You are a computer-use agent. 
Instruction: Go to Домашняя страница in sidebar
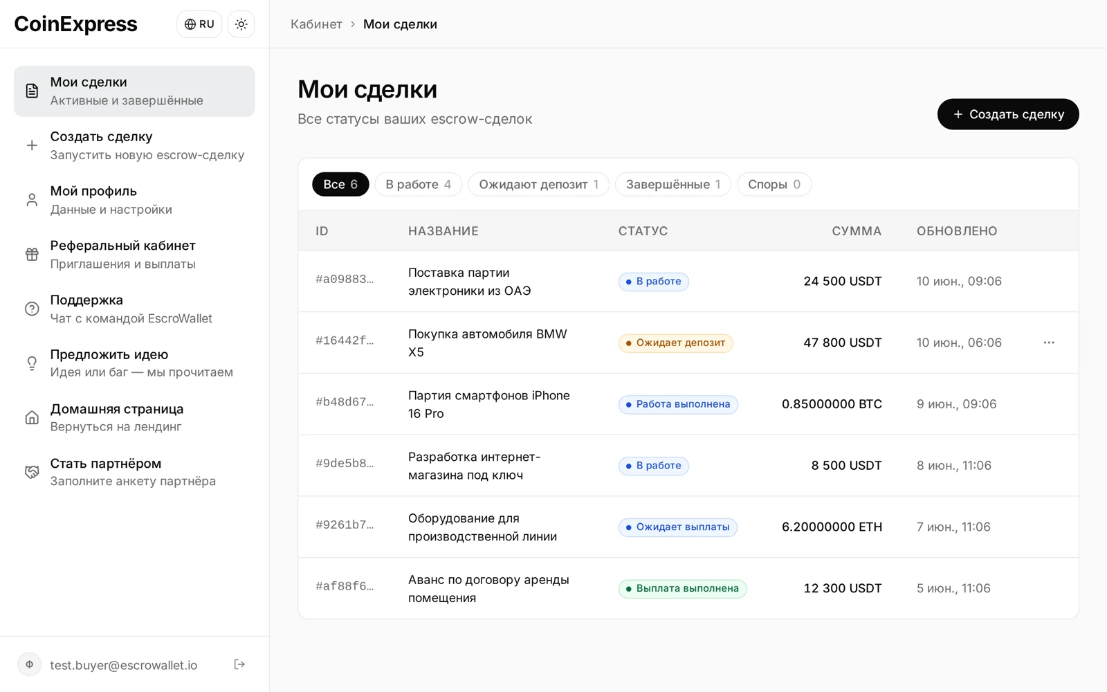click(x=134, y=417)
